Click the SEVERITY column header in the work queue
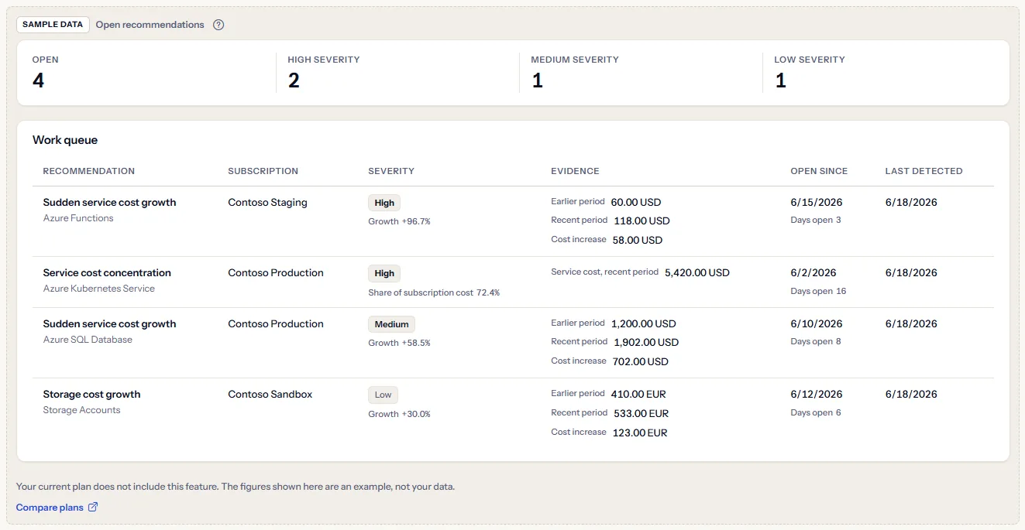The image size is (1025, 530). (391, 171)
